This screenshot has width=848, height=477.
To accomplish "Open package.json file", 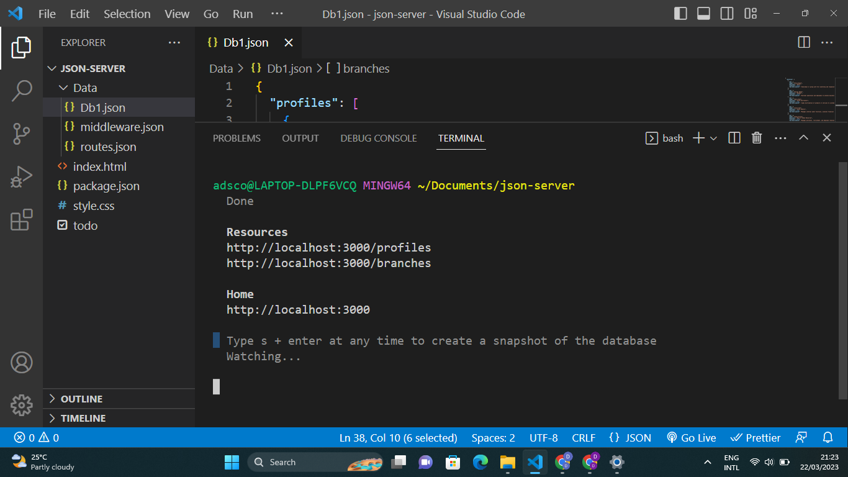I will [x=119, y=186].
